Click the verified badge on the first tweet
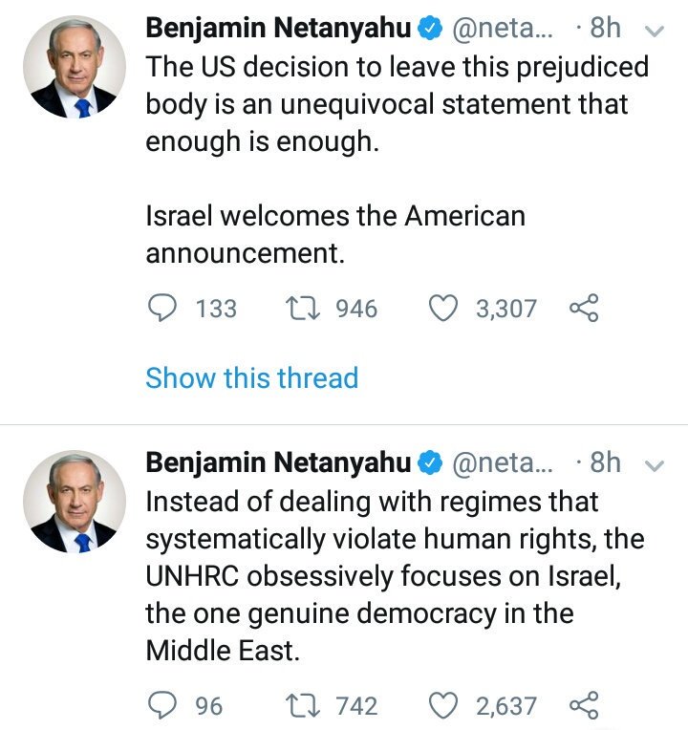688x730 pixels. click(430, 30)
